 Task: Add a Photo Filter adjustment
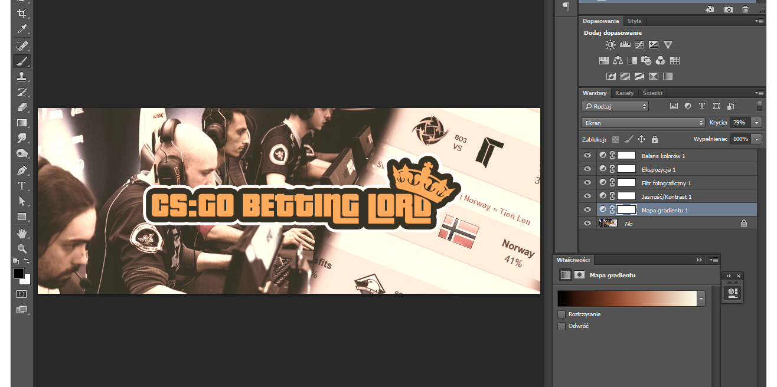point(647,60)
